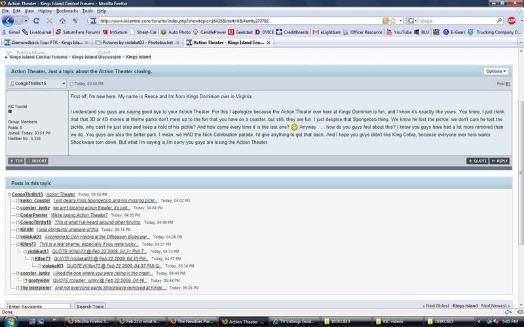Go to the Home page icon

click(x=62, y=21)
